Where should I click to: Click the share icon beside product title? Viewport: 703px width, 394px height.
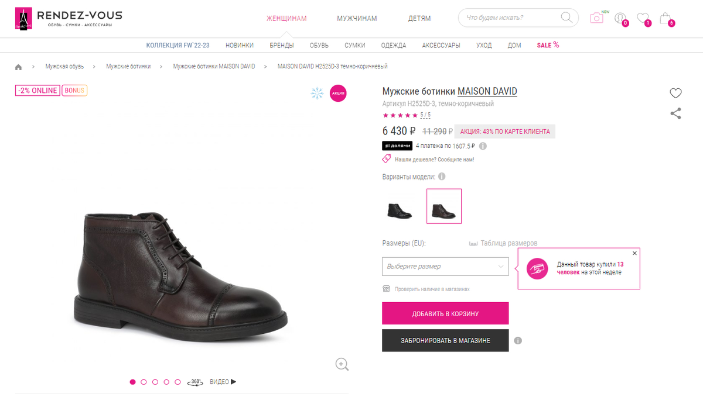click(675, 113)
